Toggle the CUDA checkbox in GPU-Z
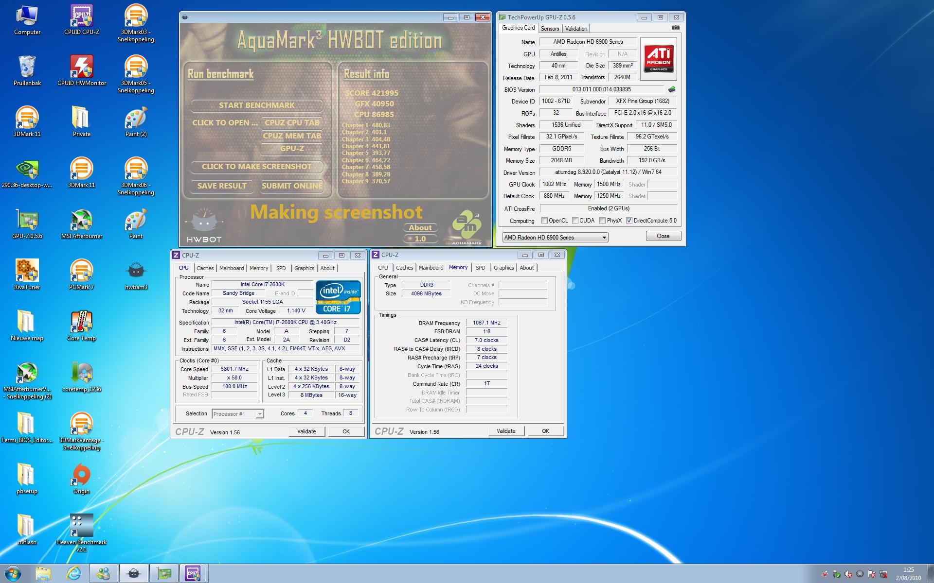The height and width of the screenshot is (583, 934). [x=575, y=221]
